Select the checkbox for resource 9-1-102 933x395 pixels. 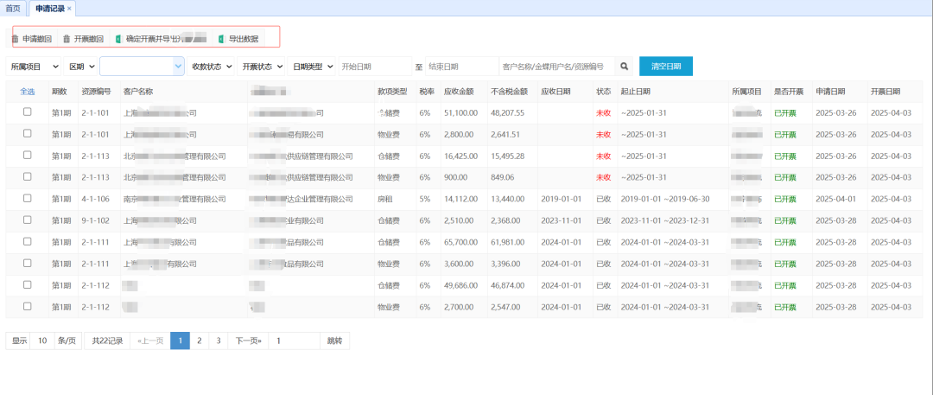pos(27,220)
